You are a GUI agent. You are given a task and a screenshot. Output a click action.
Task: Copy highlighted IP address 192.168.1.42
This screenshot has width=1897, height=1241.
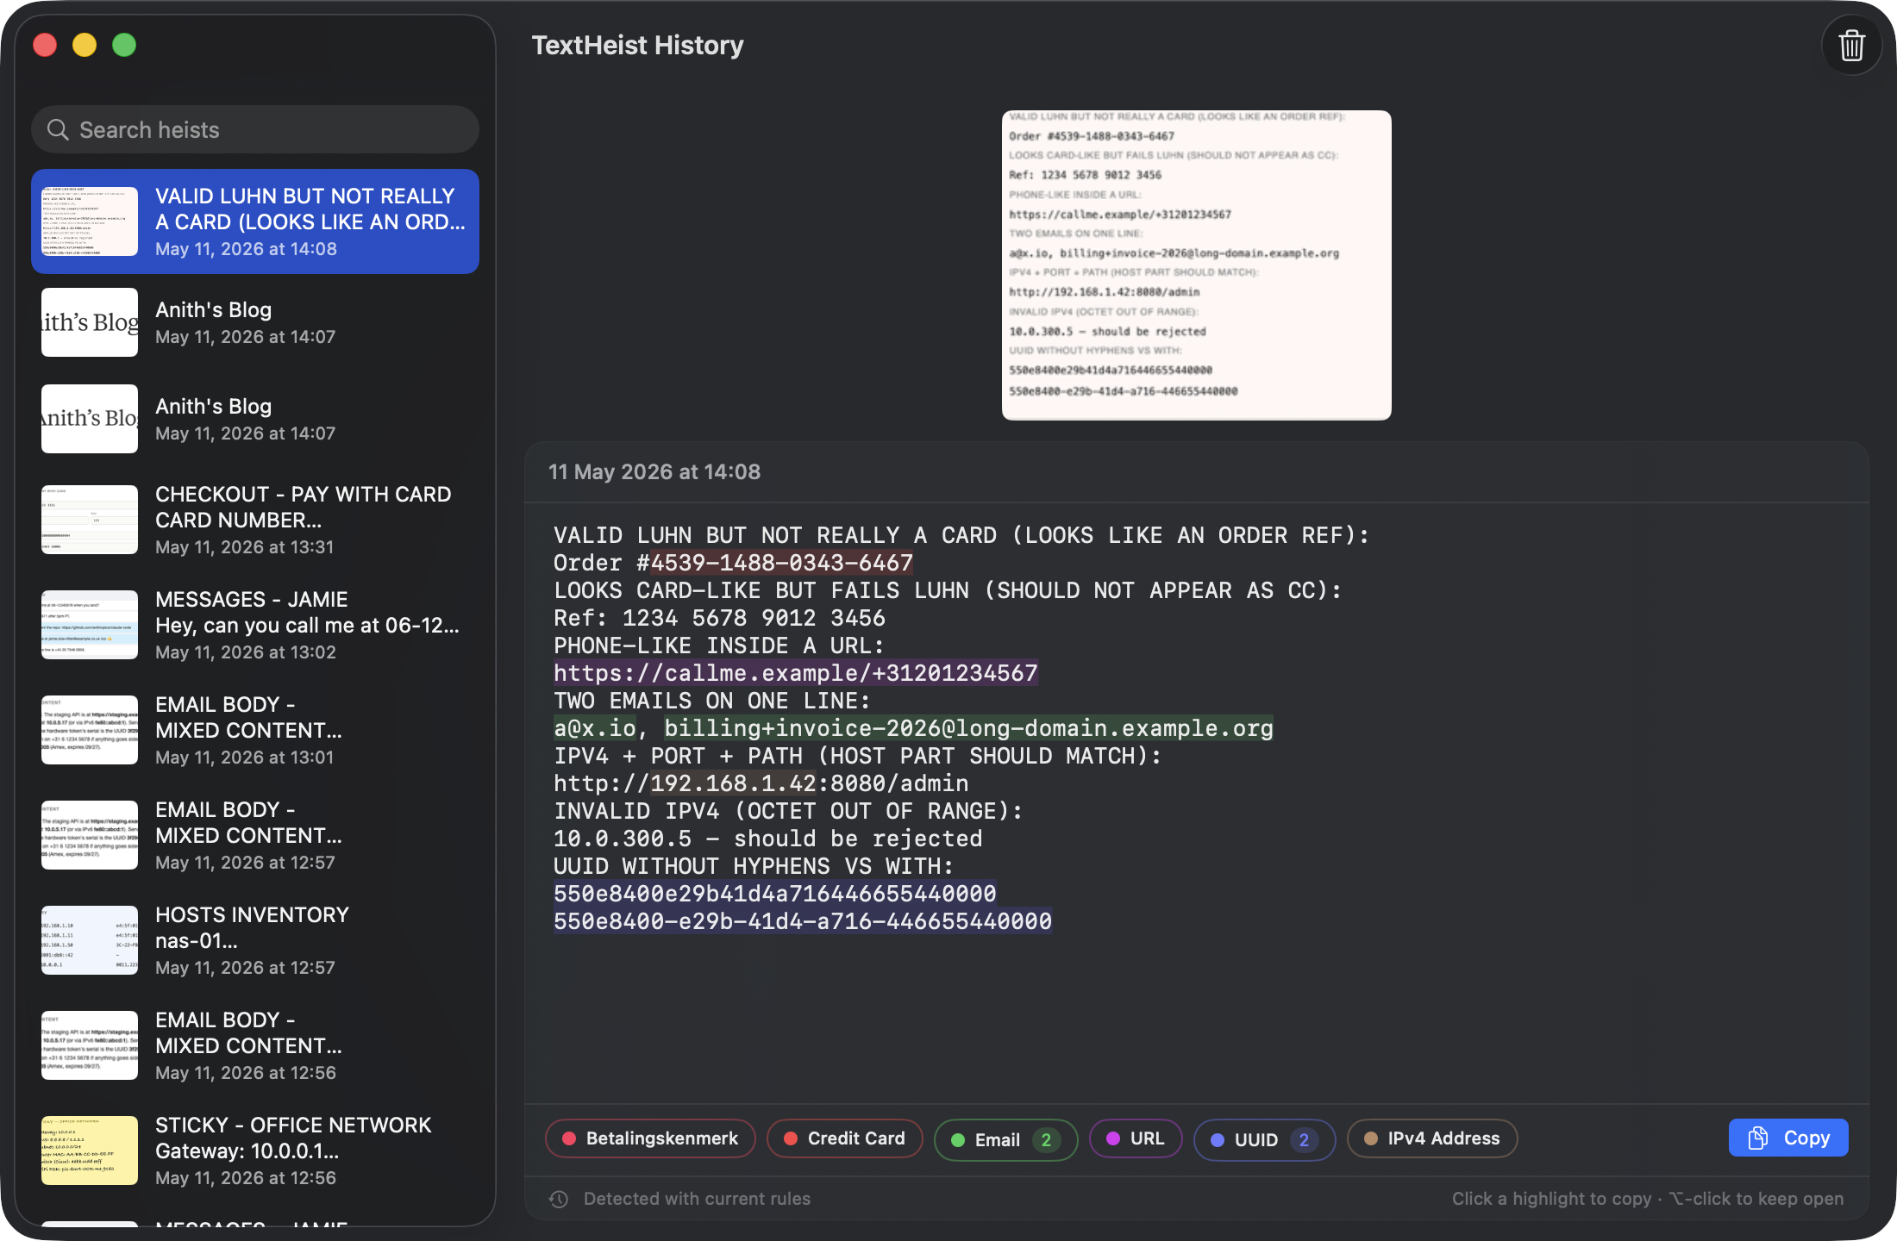coord(733,783)
